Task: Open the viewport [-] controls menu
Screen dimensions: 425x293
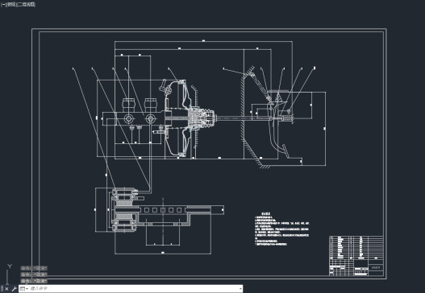Action: (x=3, y=5)
